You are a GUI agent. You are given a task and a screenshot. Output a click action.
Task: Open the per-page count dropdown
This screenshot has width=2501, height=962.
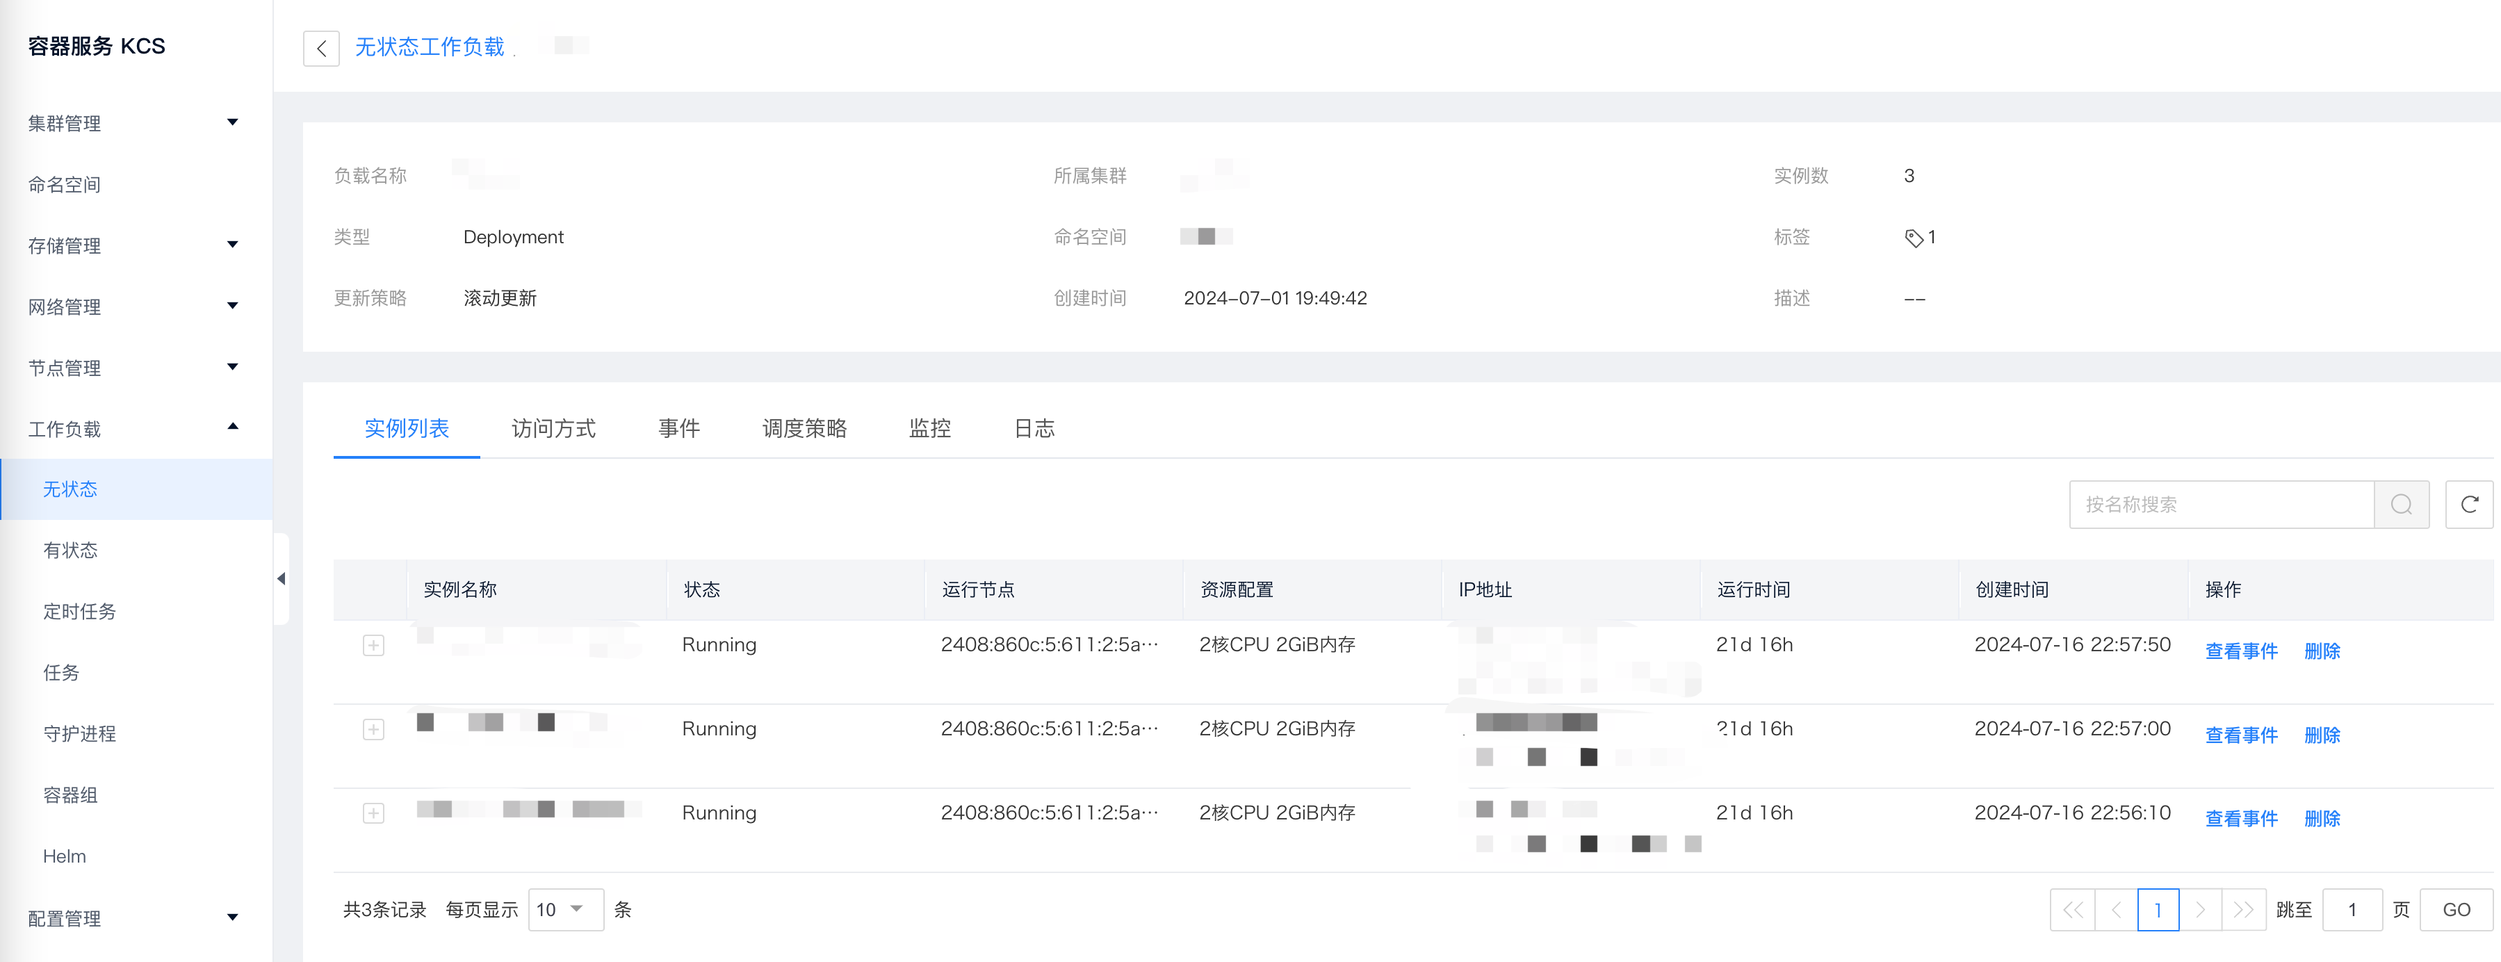point(565,910)
